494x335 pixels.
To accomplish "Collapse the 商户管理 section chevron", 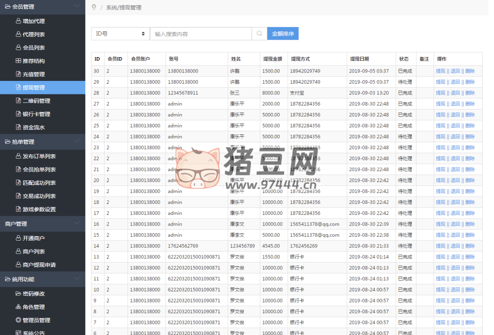I will 77,224.
